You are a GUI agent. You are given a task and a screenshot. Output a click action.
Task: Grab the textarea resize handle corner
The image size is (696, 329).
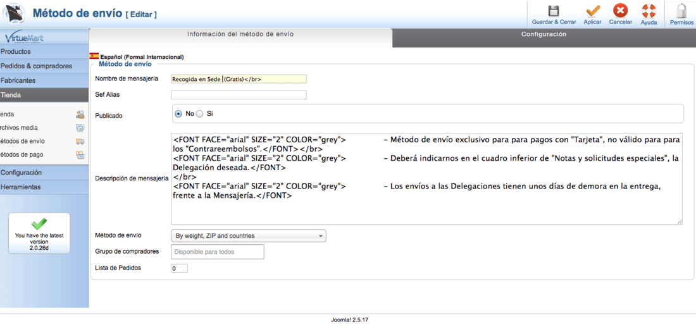tap(680, 221)
